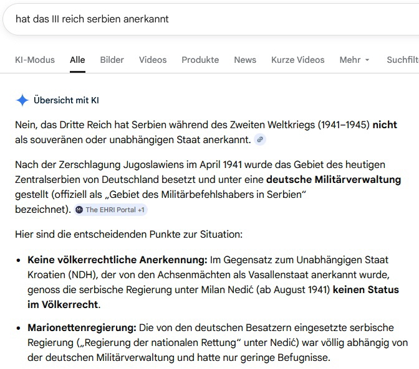Viewport: 419px width, 369px height.
Task: Click the bold word 'nicht'
Action: (385, 124)
